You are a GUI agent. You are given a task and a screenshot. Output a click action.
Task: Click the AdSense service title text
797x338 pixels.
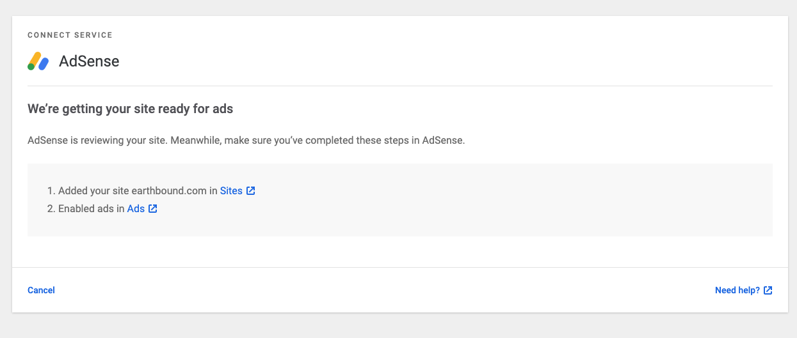(89, 61)
